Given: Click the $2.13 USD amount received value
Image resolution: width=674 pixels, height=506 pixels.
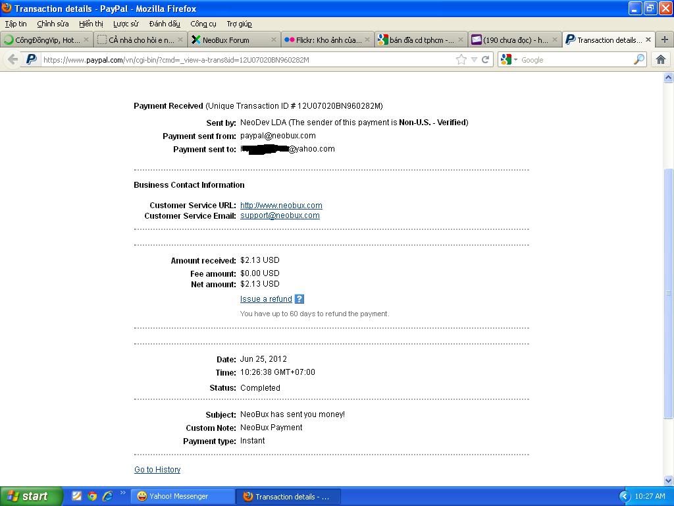Looking at the screenshot, I should (260, 260).
